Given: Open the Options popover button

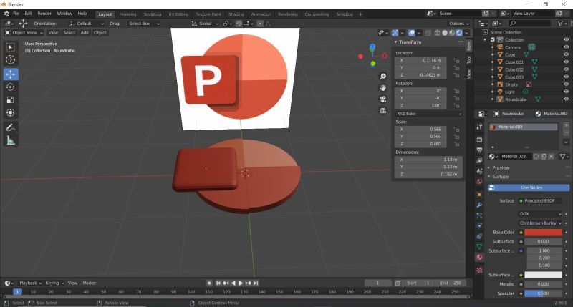Looking at the screenshot, I should (459, 24).
